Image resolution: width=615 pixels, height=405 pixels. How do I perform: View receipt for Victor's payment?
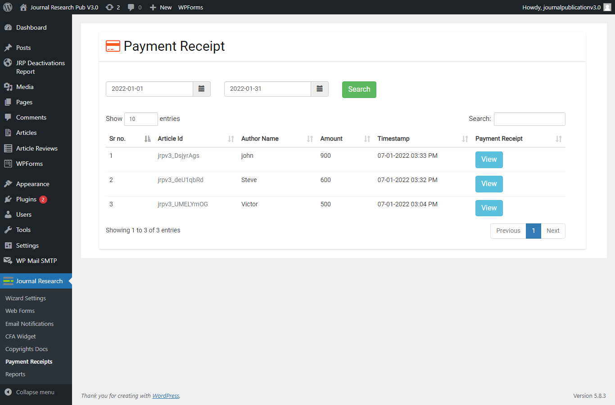489,208
